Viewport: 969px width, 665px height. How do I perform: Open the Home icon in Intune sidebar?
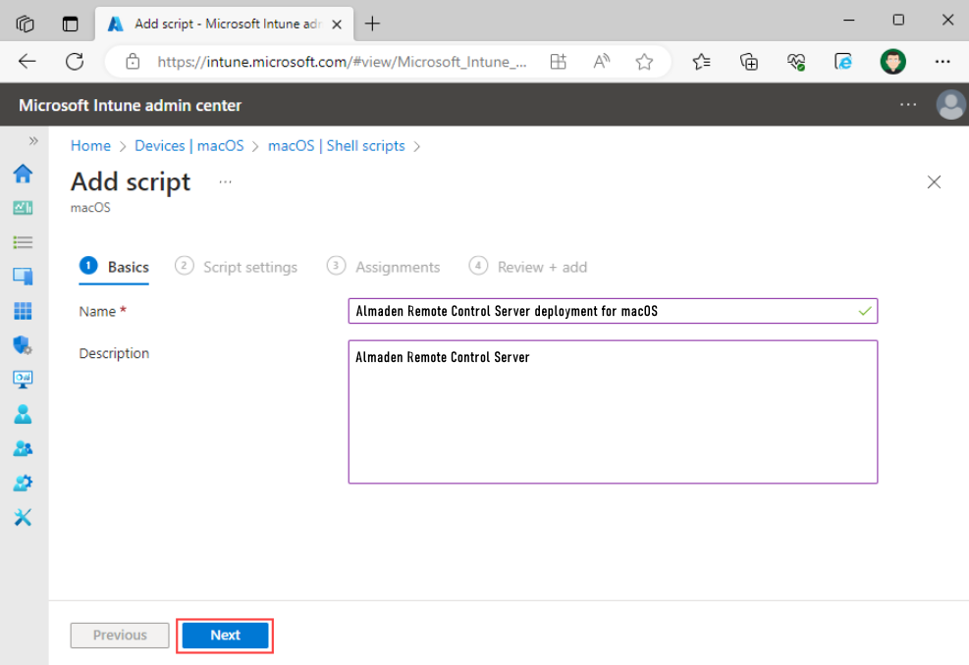(x=23, y=174)
